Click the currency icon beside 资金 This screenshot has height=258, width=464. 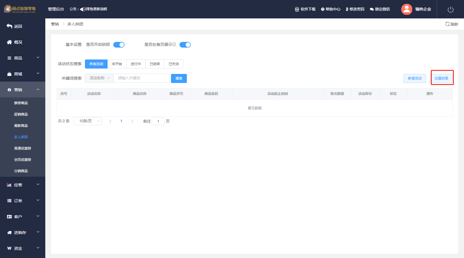tap(9, 248)
